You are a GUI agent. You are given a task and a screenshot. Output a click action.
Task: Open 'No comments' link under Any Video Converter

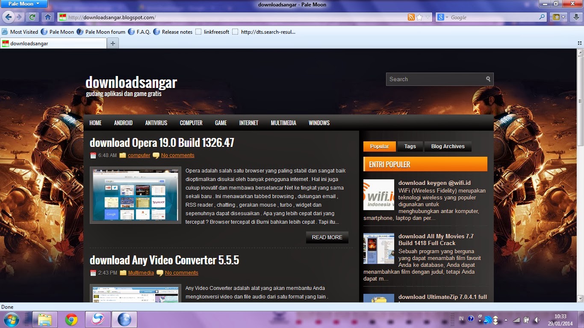(182, 273)
